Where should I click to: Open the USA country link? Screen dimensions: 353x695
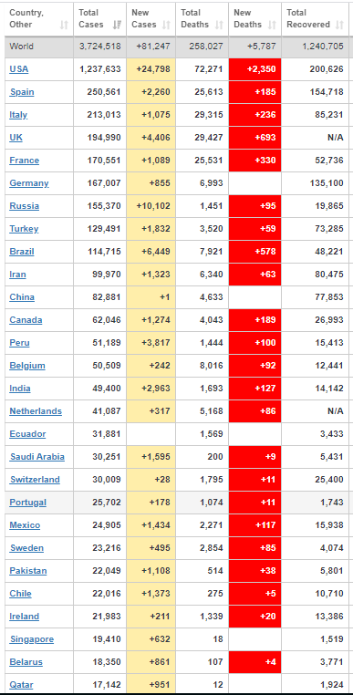click(19, 69)
